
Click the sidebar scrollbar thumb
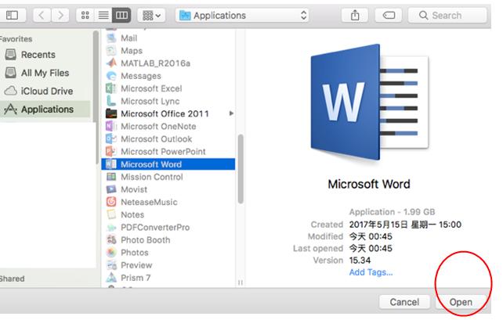pos(96,97)
